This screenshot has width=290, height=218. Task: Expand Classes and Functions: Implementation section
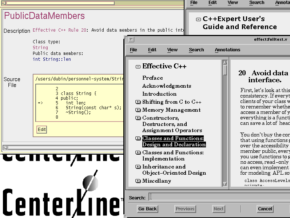coord(138,152)
